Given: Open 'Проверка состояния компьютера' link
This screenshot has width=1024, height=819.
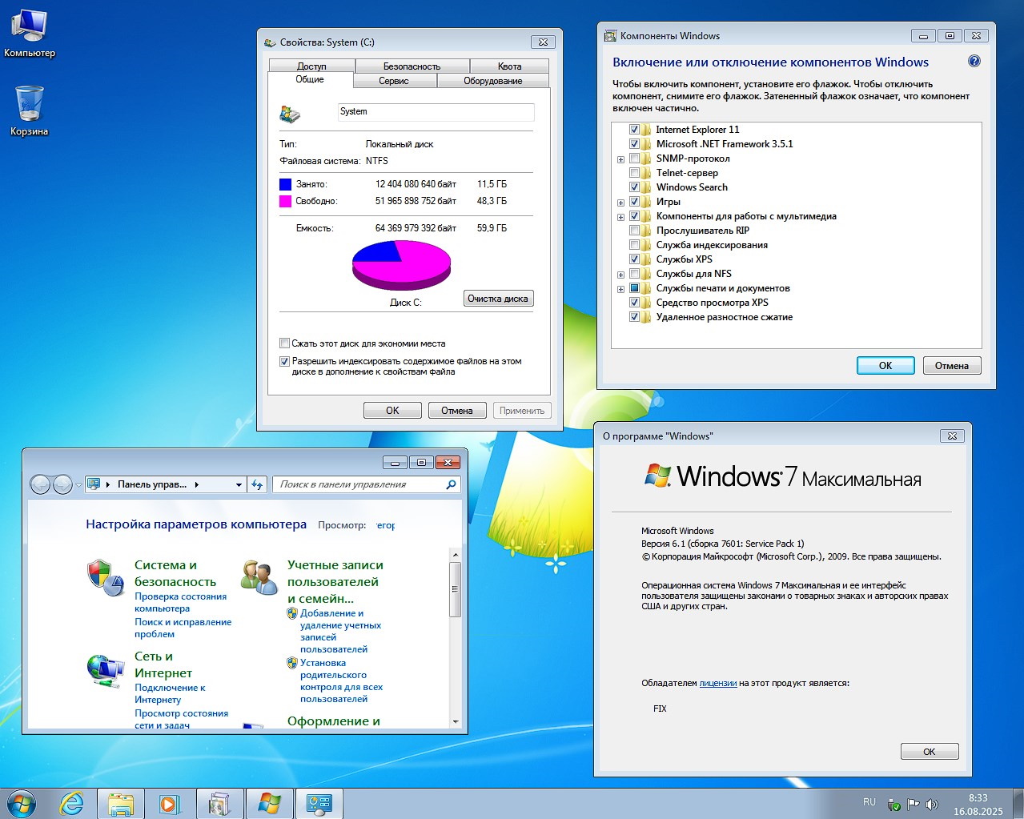Looking at the screenshot, I should click(180, 603).
